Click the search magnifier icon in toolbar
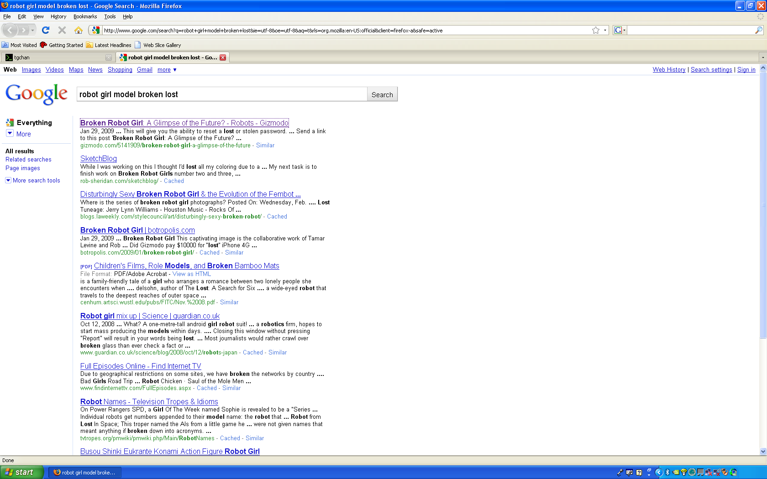 tap(758, 31)
